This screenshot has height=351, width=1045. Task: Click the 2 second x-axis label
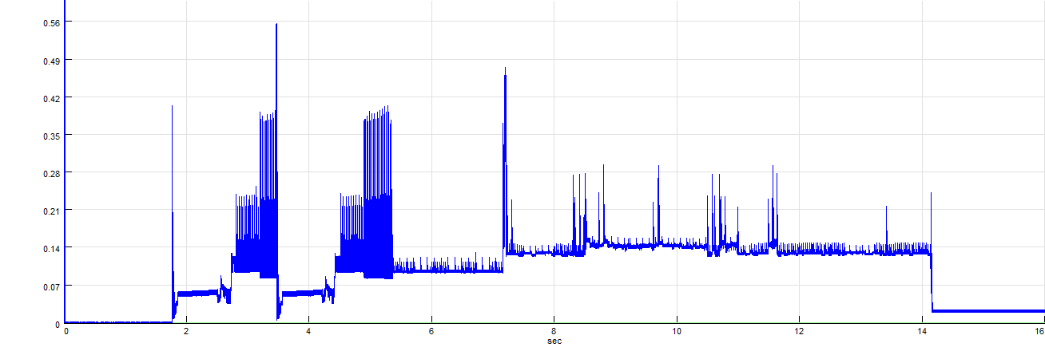click(x=187, y=331)
